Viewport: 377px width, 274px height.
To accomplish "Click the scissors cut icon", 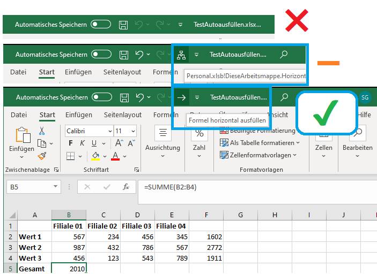I will pyautogui.click(x=41, y=131).
